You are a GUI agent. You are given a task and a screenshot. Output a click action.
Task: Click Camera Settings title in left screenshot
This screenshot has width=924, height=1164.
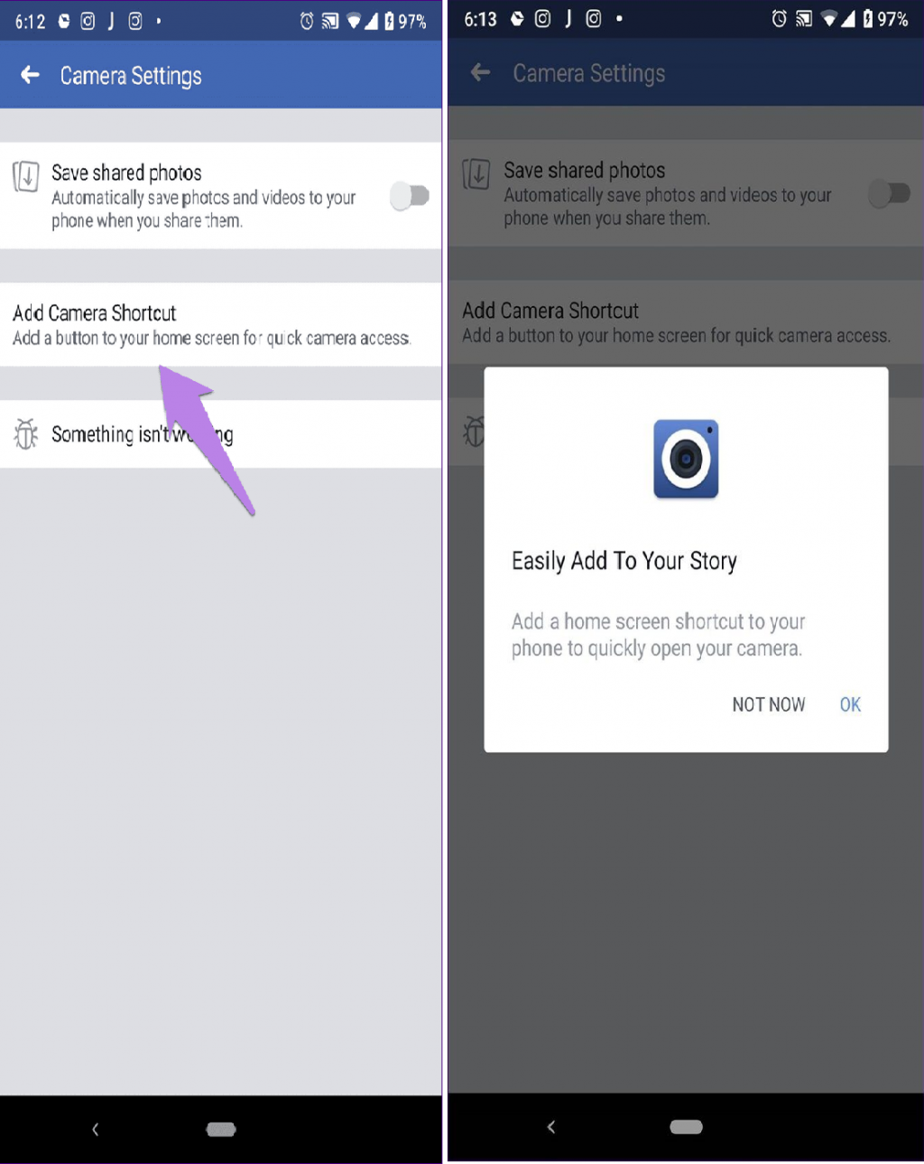coord(131,76)
